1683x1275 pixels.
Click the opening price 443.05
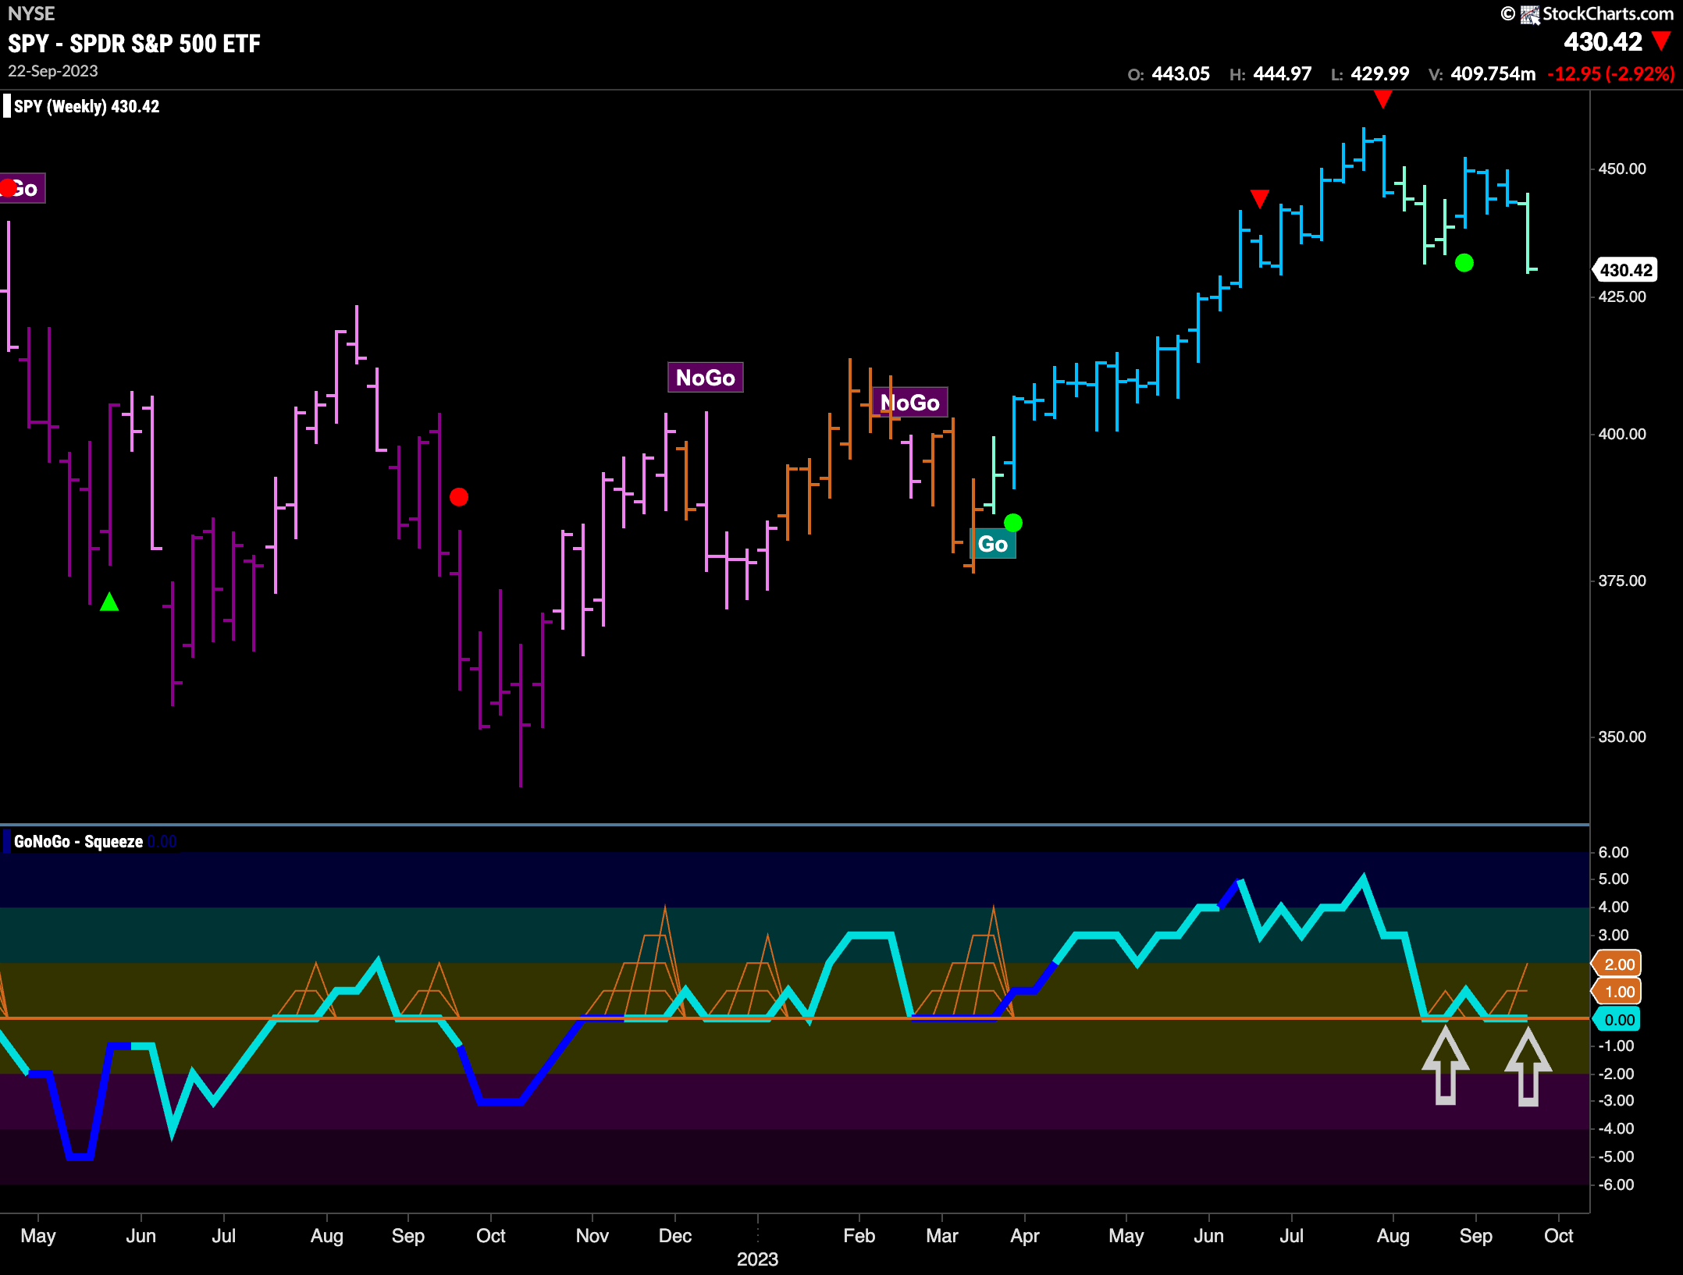coord(1181,74)
